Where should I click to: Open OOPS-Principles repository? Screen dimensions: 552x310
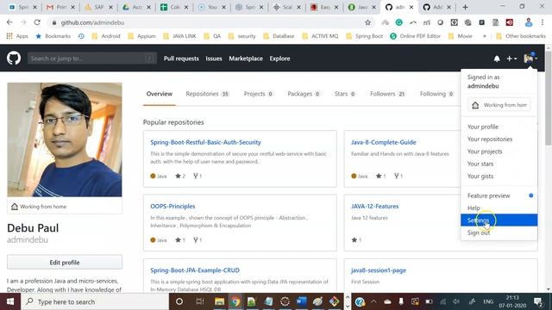click(x=172, y=207)
